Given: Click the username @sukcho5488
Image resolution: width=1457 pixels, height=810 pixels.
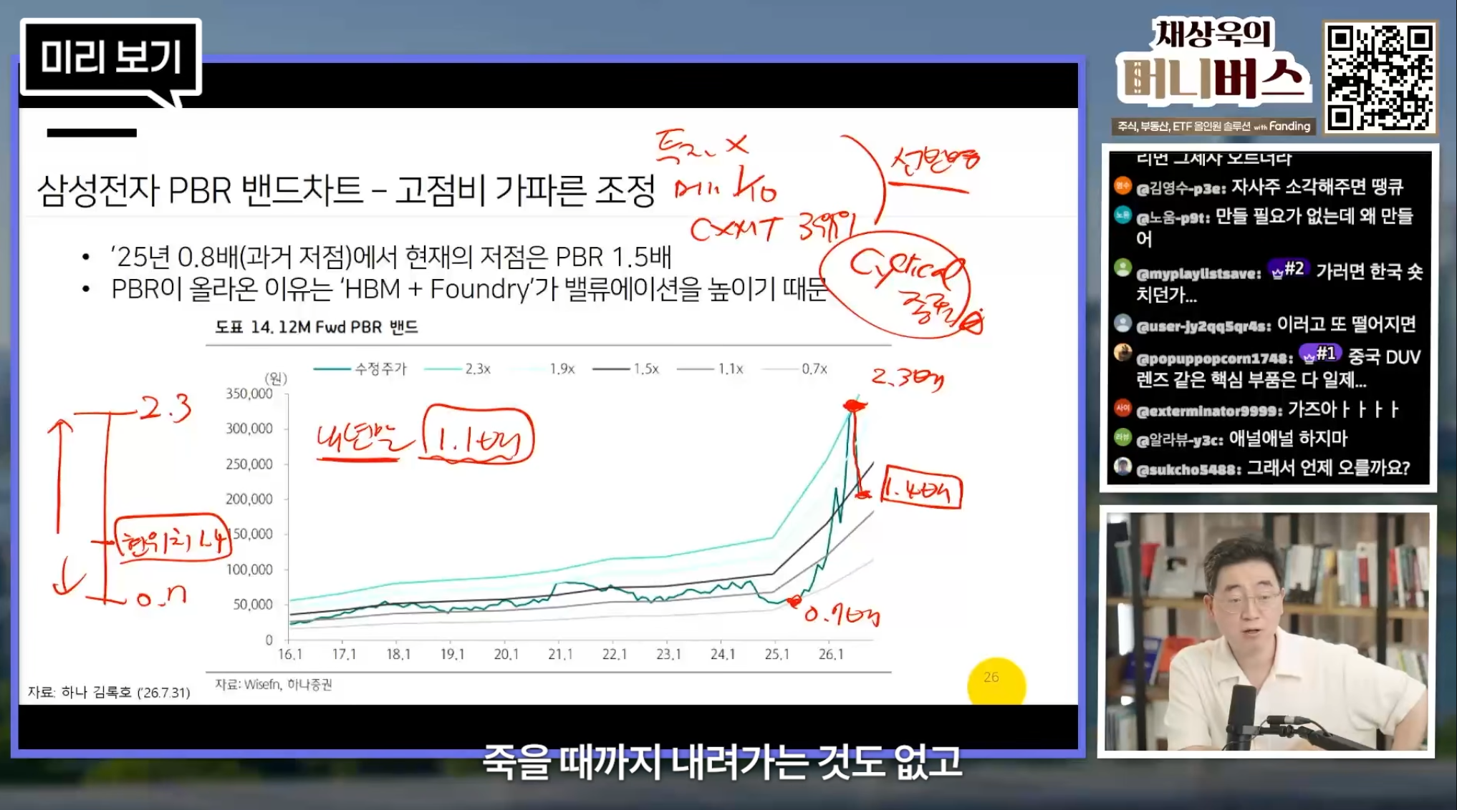Looking at the screenshot, I should [1188, 470].
